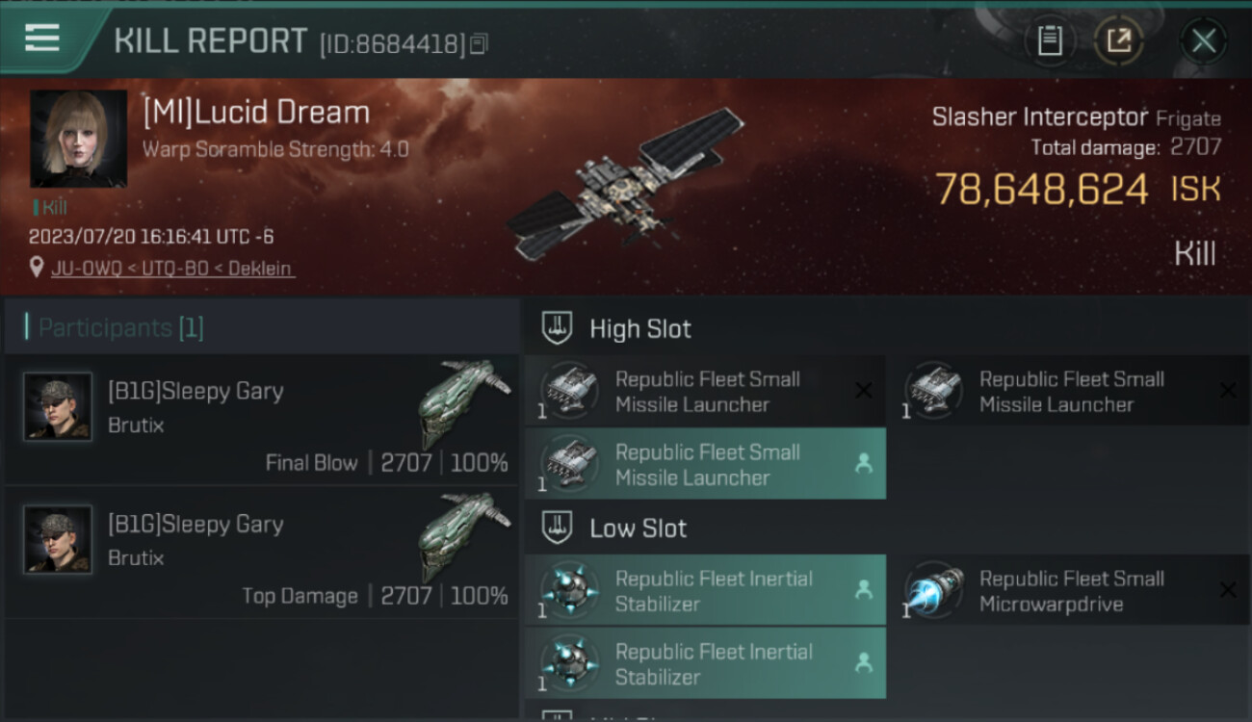Select the first Republic Fleet Inertial Stabilizer
1252x722 pixels.
pyautogui.click(x=705, y=590)
